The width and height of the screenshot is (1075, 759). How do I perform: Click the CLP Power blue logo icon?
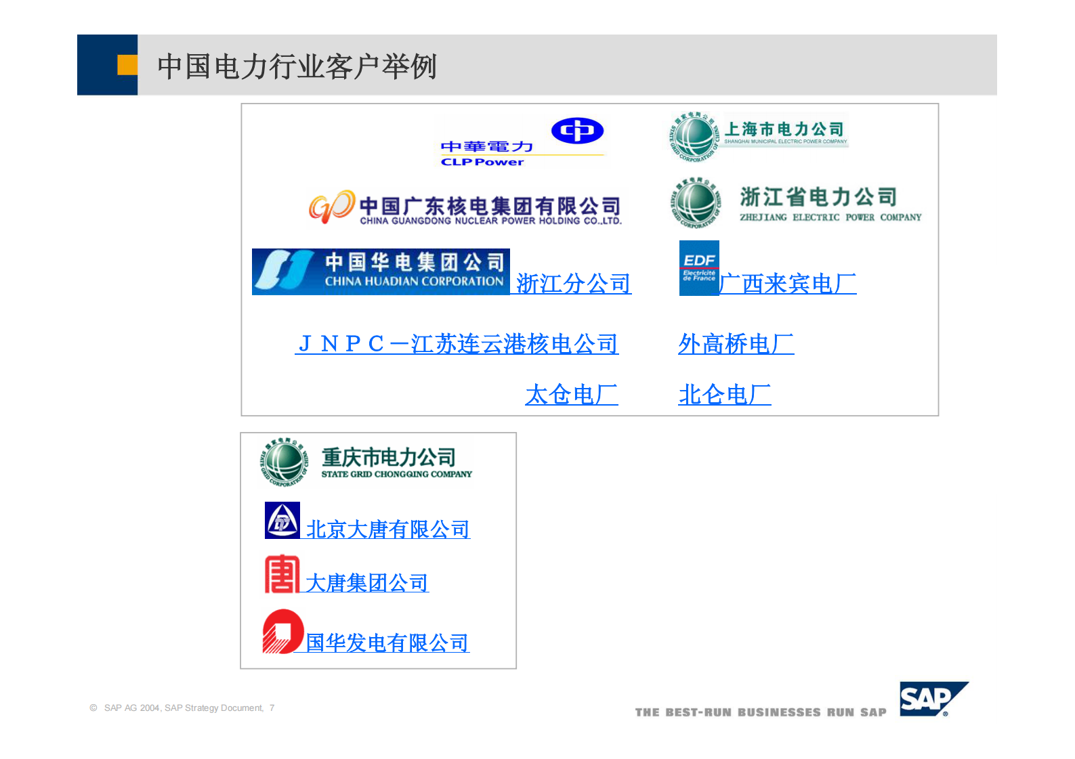pos(577,131)
